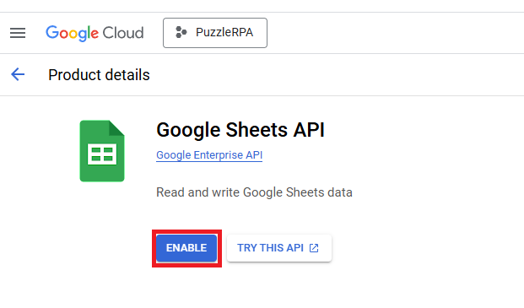Image resolution: width=524 pixels, height=308 pixels.
Task: Click the white grid inside the Sheets icon
Action: coord(102,154)
